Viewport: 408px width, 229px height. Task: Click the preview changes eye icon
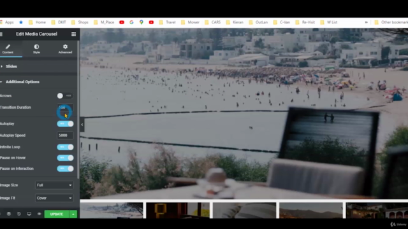pos(39,214)
